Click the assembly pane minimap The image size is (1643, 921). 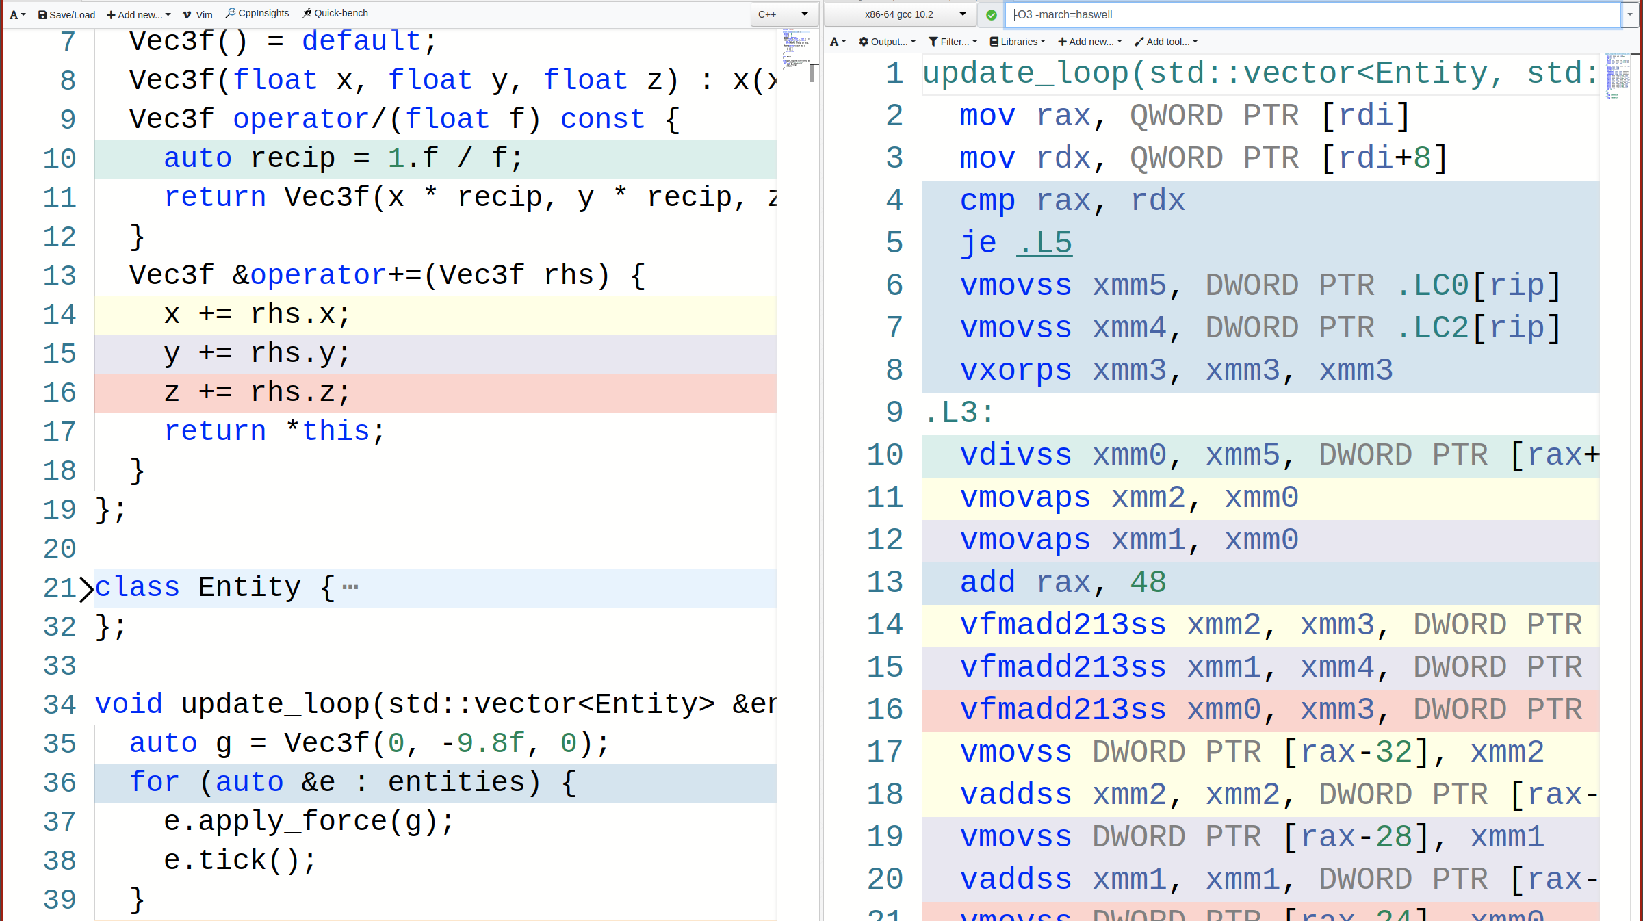coord(1617,75)
